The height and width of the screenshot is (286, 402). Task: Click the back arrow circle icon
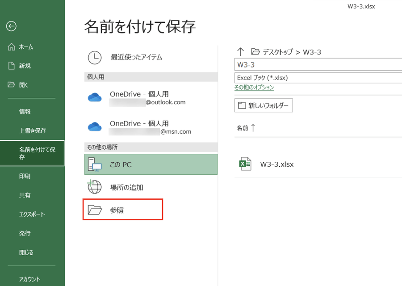(x=11, y=26)
